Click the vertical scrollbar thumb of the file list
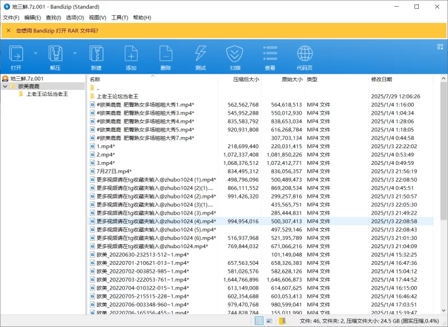This screenshot has height=327, width=448. 444,151
